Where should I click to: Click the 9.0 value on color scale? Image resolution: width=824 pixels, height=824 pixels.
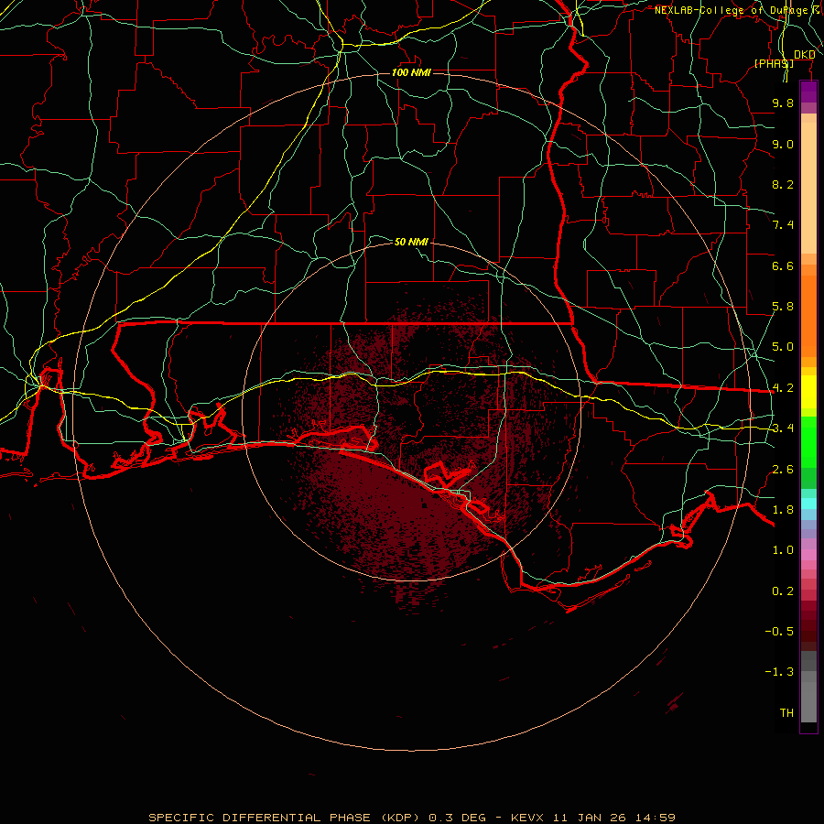pos(783,144)
